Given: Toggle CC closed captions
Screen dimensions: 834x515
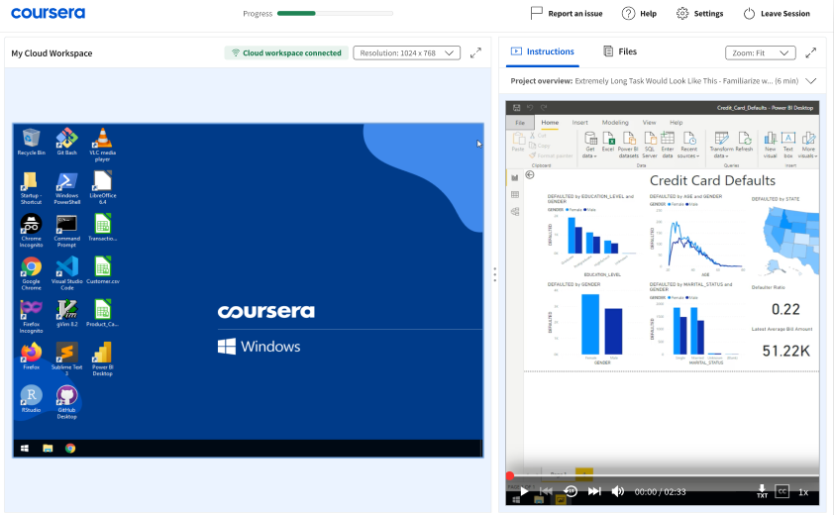Looking at the screenshot, I should tap(782, 491).
